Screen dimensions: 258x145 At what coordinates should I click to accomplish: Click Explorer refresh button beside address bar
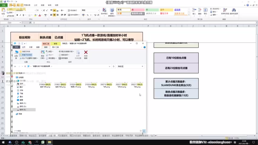pos(114,66)
